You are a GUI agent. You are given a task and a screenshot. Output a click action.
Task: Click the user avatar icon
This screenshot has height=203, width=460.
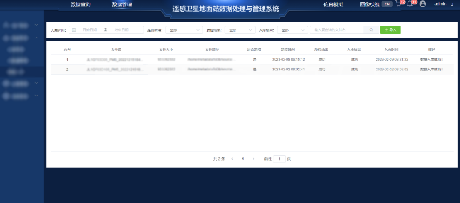pos(423,4)
